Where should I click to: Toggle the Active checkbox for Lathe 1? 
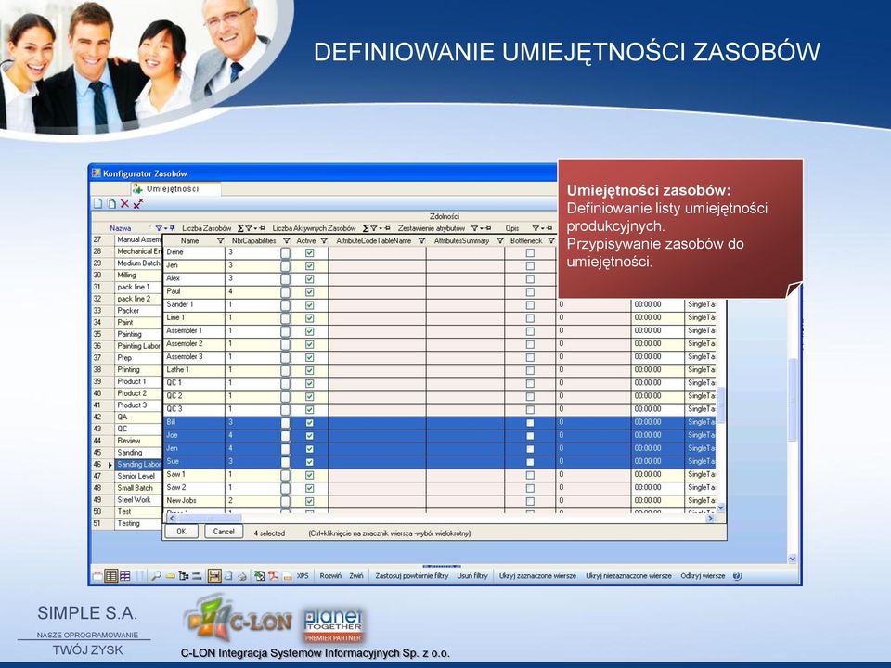[310, 370]
